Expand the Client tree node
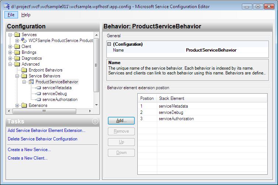Screen dimensions: 278x185 click(10, 46)
